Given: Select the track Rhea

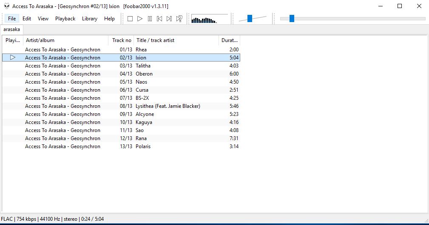Looking at the screenshot, I should pyautogui.click(x=121, y=49).
